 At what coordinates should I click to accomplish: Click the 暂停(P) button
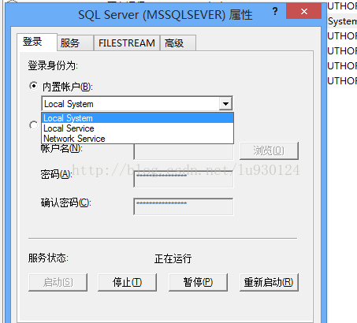(x=198, y=282)
